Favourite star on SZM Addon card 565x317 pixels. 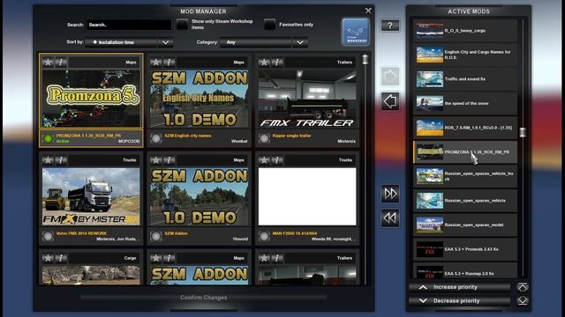(x=156, y=160)
